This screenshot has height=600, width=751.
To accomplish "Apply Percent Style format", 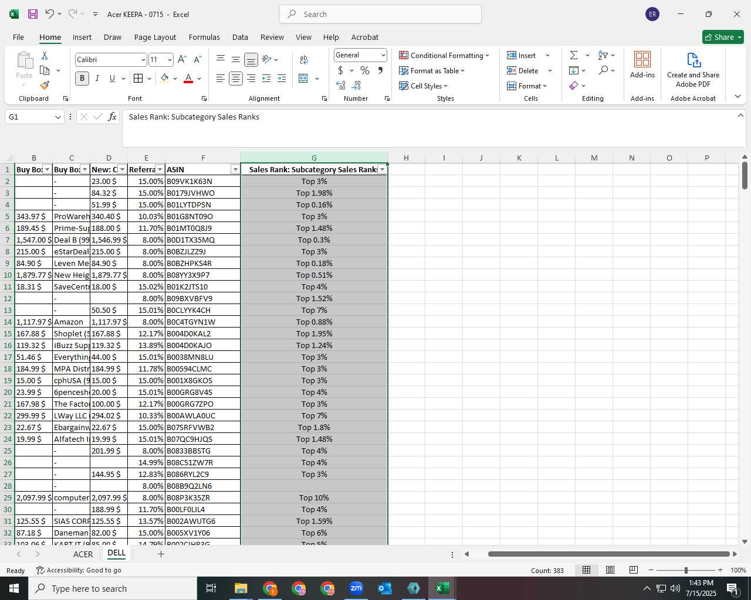I will [x=365, y=70].
